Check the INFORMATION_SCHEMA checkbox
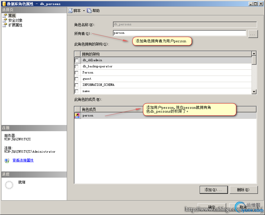The height and width of the screenshot is (215, 265). (76, 85)
